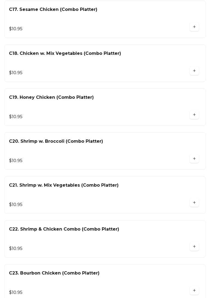Add C20 Shrimp w. Broccoli plus icon

click(194, 159)
